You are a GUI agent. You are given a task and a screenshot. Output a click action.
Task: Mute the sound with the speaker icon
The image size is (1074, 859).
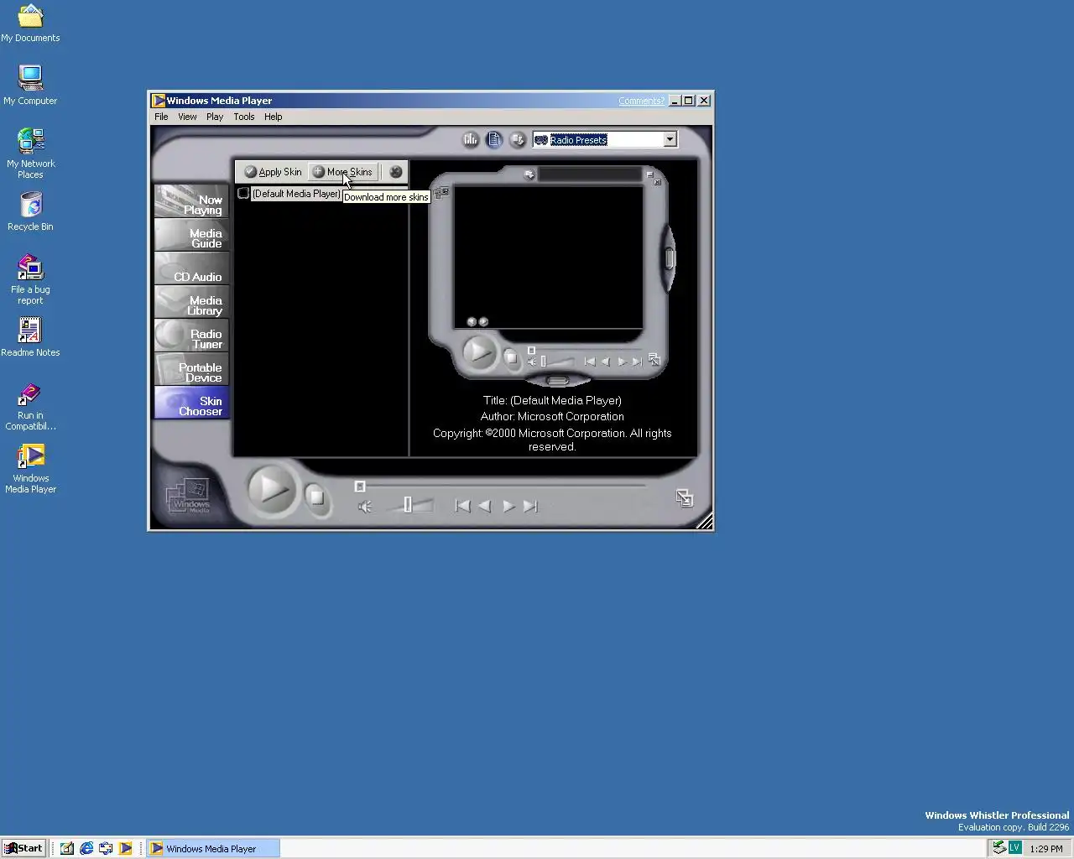coord(365,507)
